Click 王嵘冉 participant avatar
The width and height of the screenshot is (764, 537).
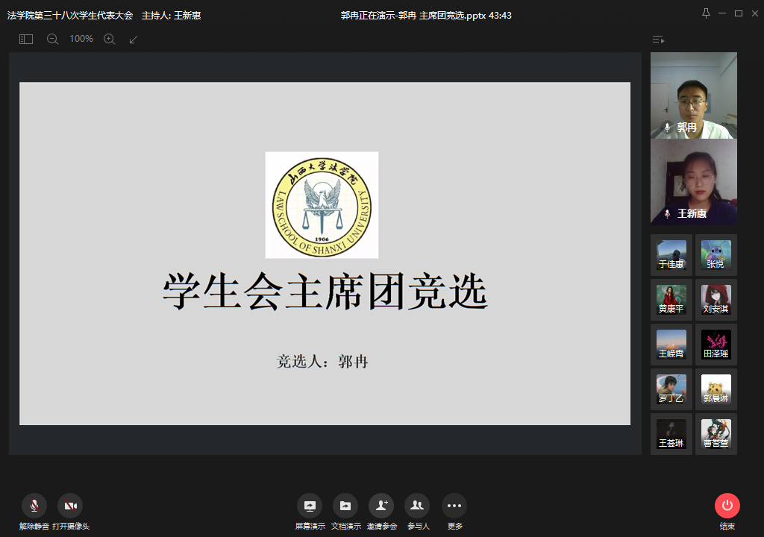[671, 345]
